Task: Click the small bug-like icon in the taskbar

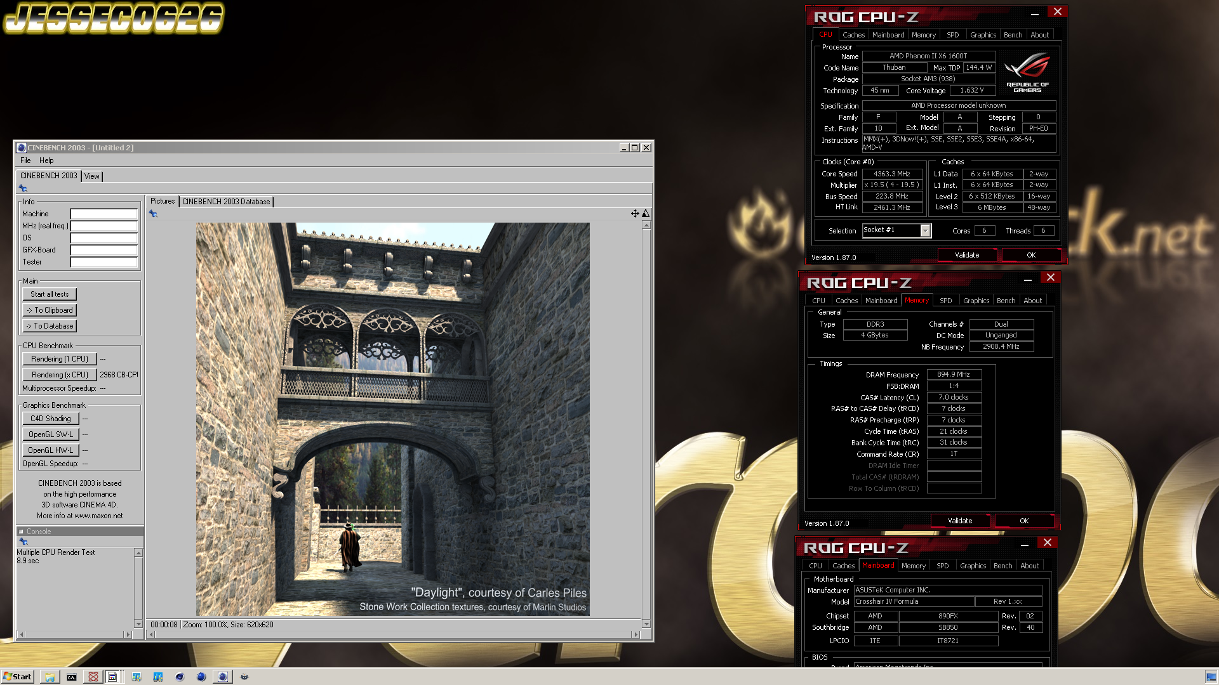Action: [244, 677]
